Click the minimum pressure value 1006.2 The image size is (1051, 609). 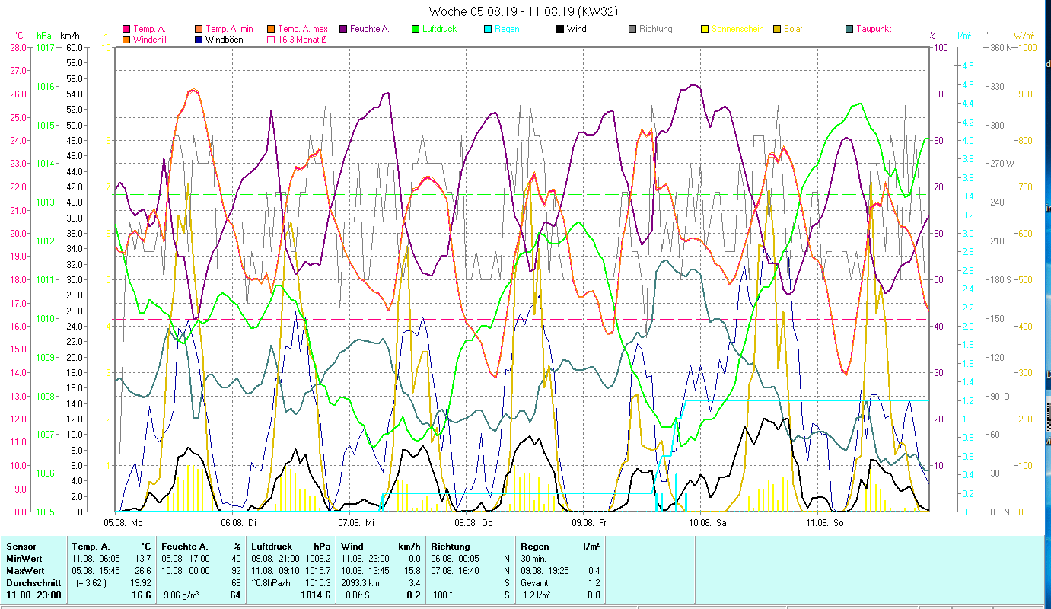pos(317,559)
